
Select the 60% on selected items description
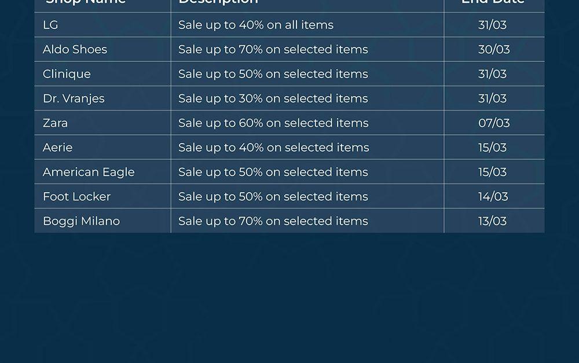273,123
